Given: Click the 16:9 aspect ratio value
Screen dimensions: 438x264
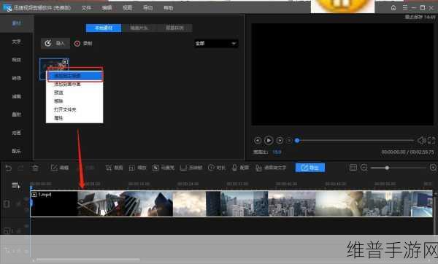Looking at the screenshot, I should [x=277, y=152].
